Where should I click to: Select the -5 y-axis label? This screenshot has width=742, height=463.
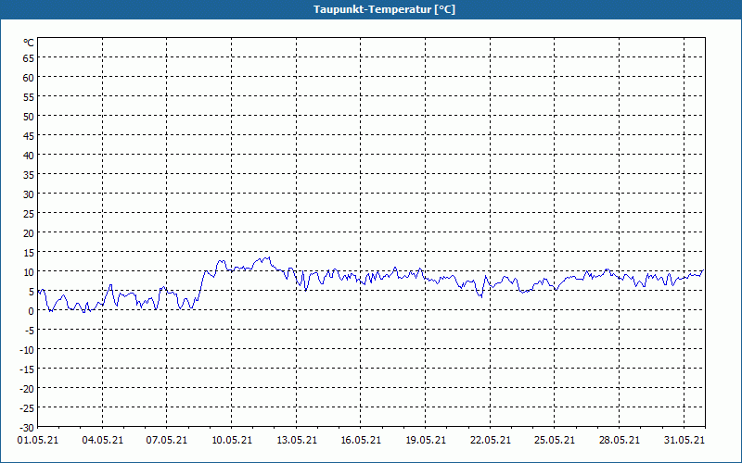click(x=29, y=331)
